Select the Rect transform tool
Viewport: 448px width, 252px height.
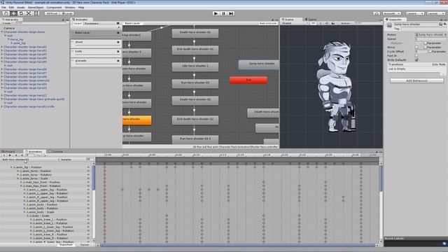36,13
